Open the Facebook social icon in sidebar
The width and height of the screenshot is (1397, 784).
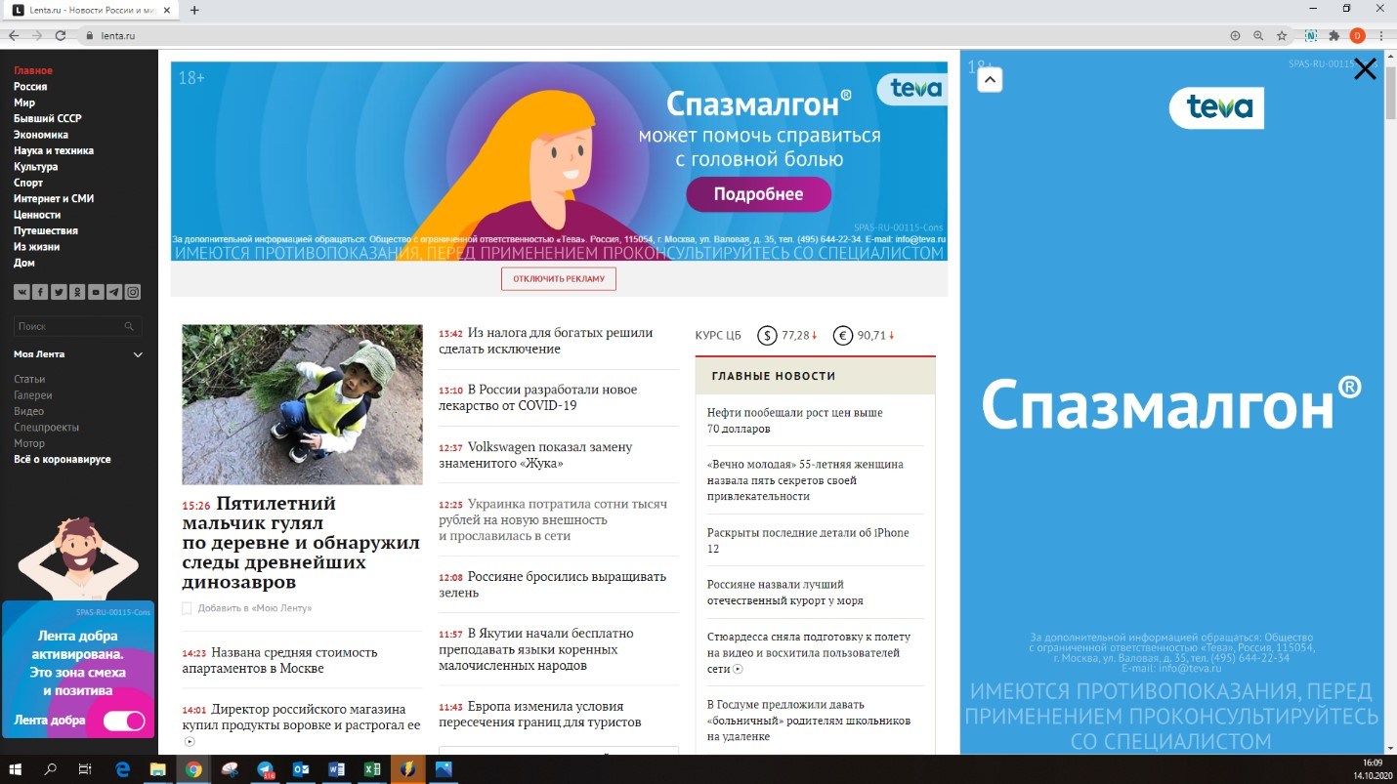(x=40, y=292)
